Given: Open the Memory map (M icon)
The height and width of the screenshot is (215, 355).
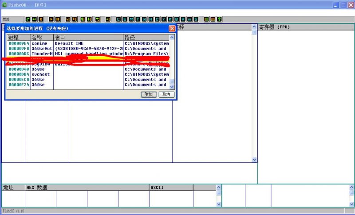Looking at the screenshot, I should [x=131, y=19].
